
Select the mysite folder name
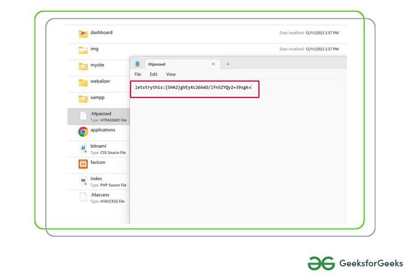tap(98, 65)
